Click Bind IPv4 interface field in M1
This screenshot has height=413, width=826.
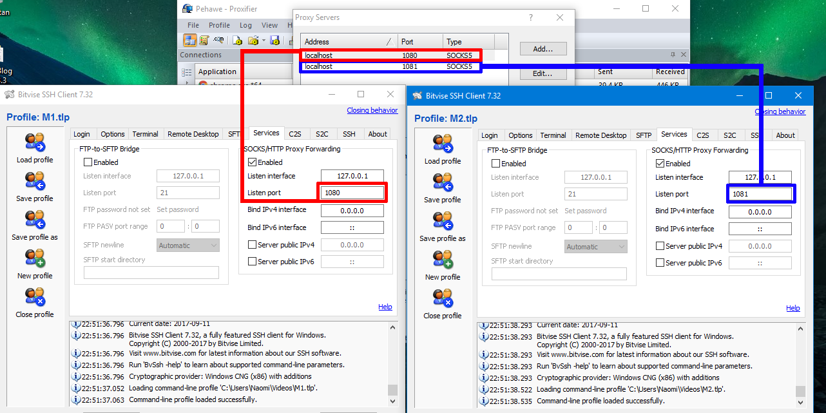click(x=352, y=210)
